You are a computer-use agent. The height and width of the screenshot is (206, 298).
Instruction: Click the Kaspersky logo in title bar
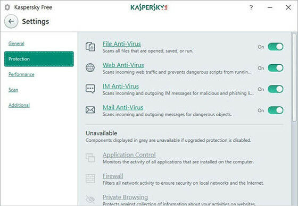149,7
